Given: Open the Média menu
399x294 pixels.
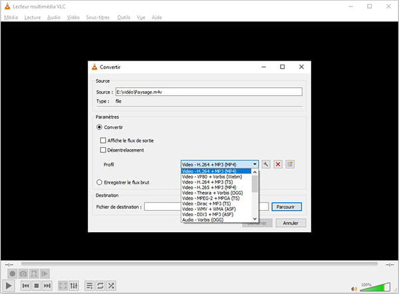Looking at the screenshot, I should [11, 17].
